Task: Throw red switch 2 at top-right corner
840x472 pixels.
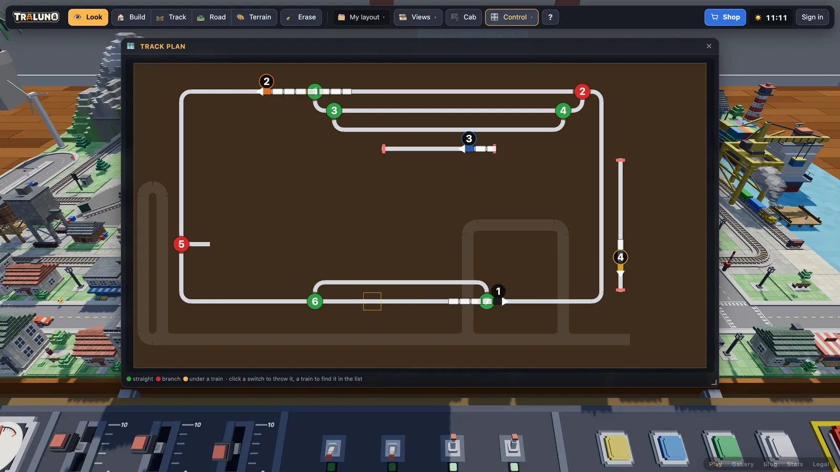Action: click(582, 92)
